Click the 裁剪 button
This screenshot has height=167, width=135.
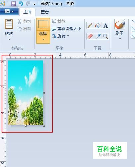59,21
